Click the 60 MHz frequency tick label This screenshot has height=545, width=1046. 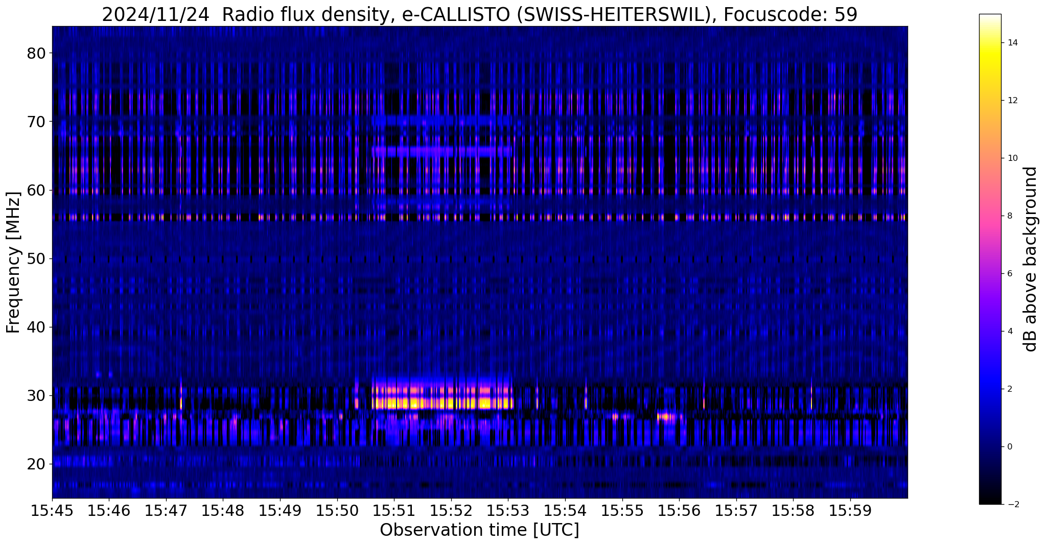[37, 190]
